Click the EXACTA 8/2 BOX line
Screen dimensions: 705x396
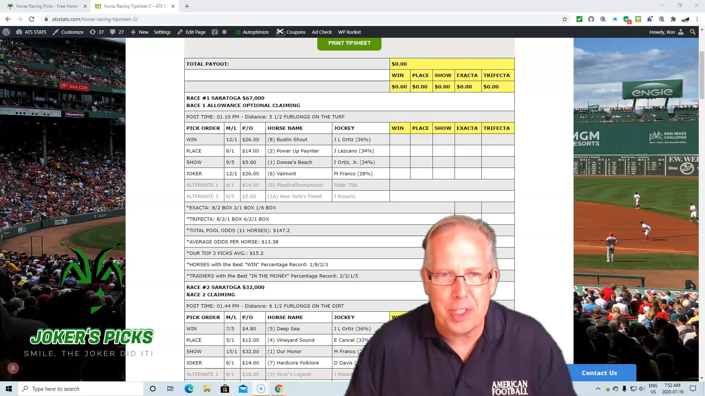pos(231,208)
